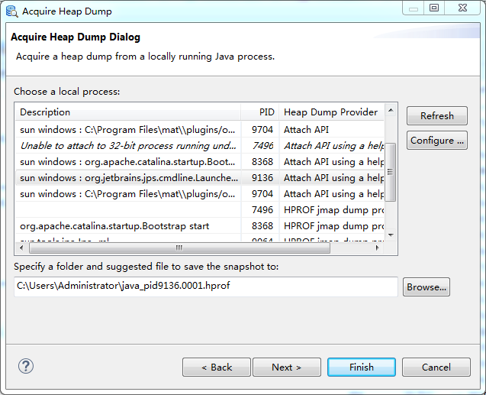Select org.apache.catalina.startup.Bootstrap start row
Image resolution: width=486 pixels, height=395 pixels.
pyautogui.click(x=200, y=226)
